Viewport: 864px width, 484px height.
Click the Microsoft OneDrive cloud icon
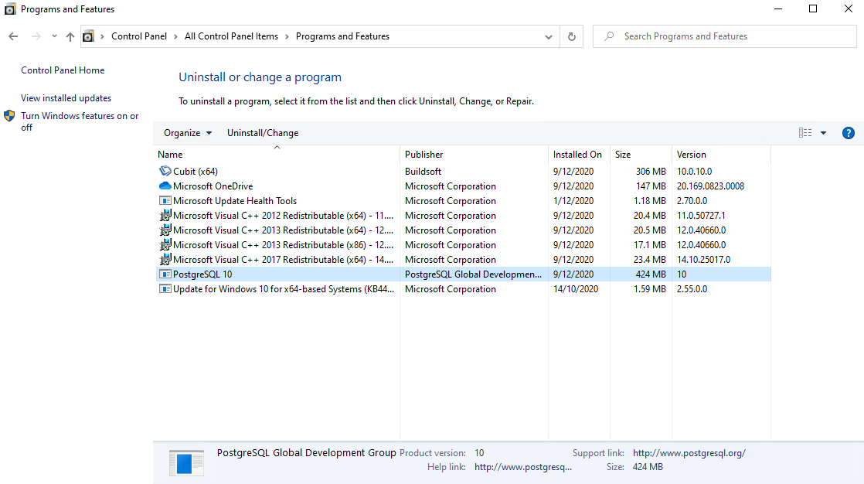coord(165,186)
